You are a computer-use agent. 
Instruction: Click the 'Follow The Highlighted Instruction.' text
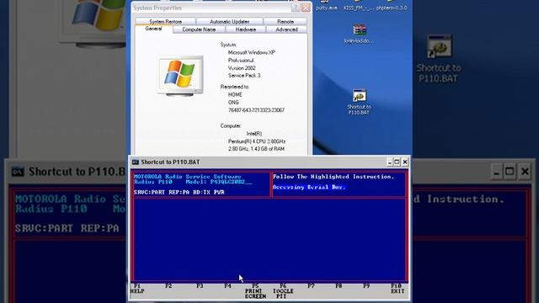[x=334, y=177]
